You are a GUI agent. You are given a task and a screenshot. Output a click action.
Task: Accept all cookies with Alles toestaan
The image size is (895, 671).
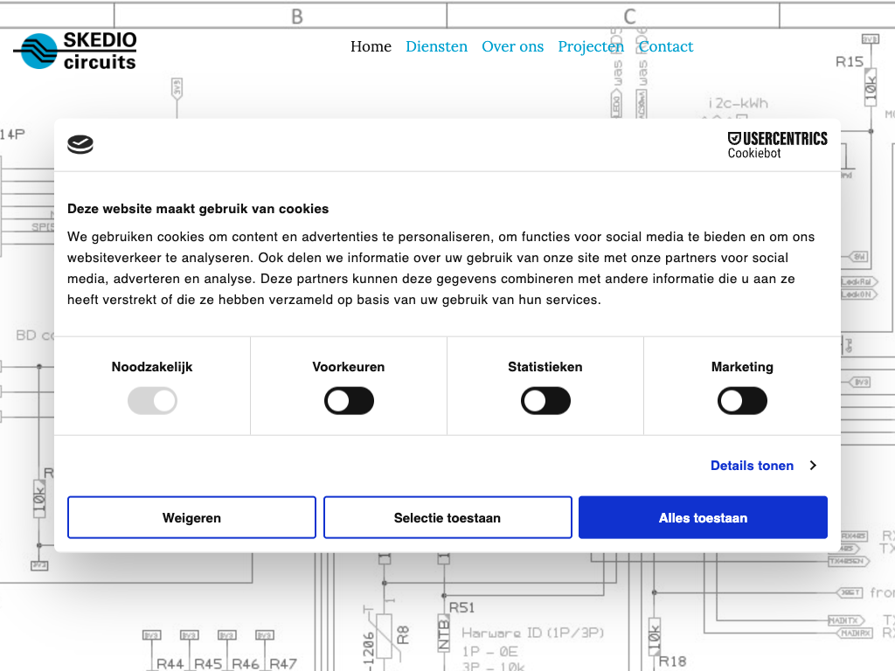pos(703,518)
